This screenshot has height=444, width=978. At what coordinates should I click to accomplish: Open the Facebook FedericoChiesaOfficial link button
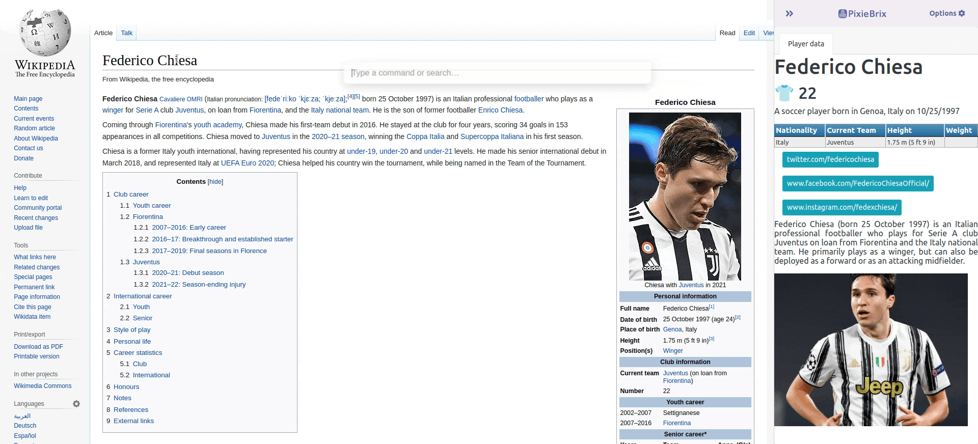[x=857, y=183]
